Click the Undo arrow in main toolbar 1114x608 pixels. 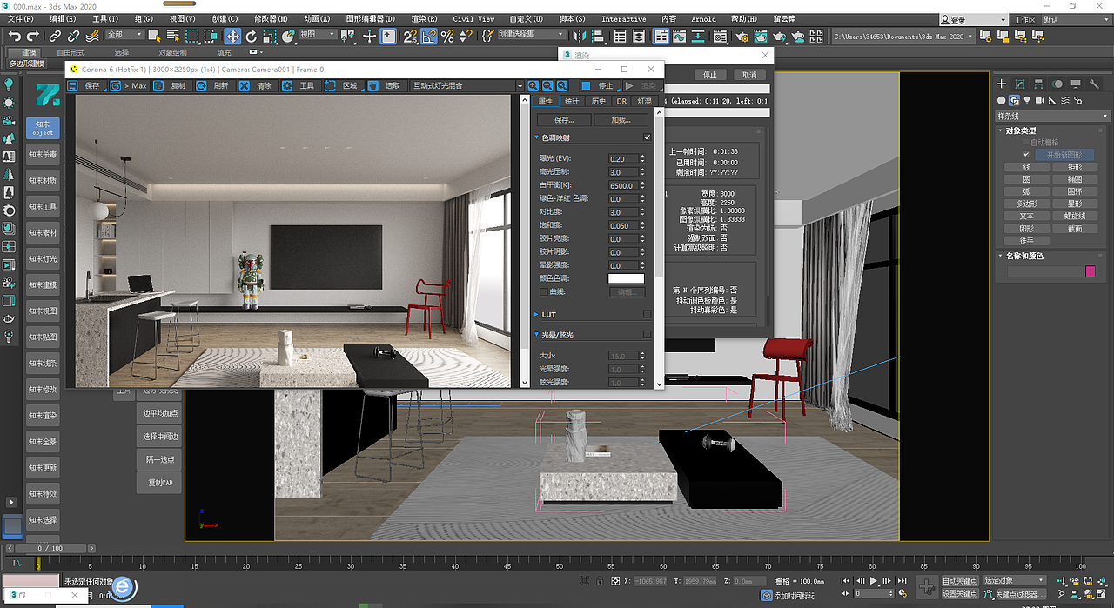(13, 36)
